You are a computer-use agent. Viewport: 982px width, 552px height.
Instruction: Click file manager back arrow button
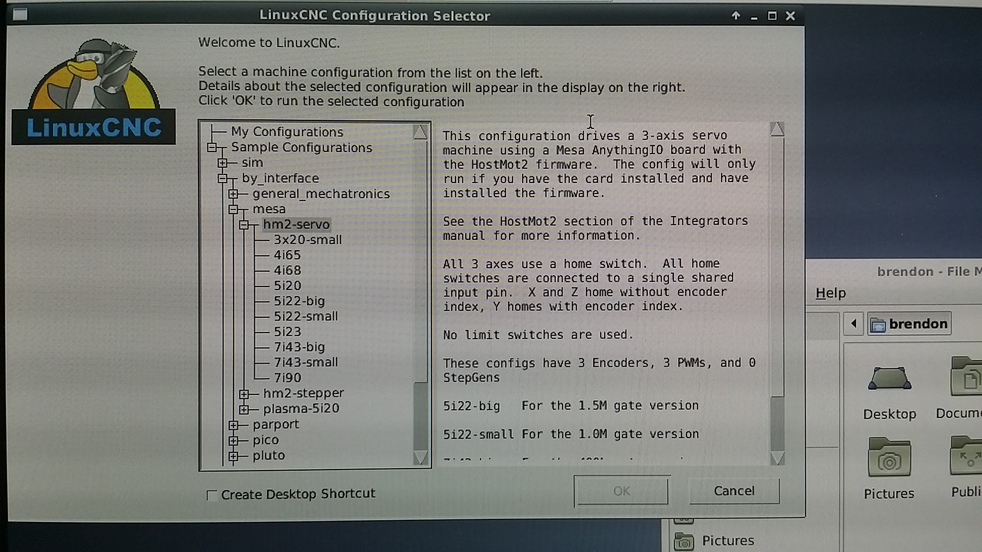click(853, 324)
